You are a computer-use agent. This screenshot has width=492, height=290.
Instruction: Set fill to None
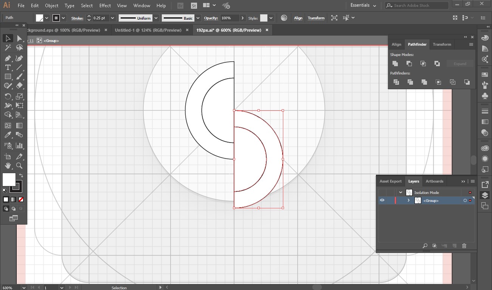tap(21, 200)
